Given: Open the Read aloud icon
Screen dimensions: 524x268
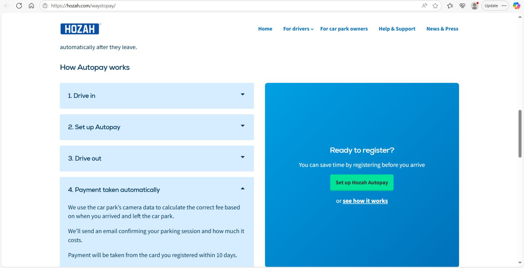Looking at the screenshot, I should coord(424,6).
